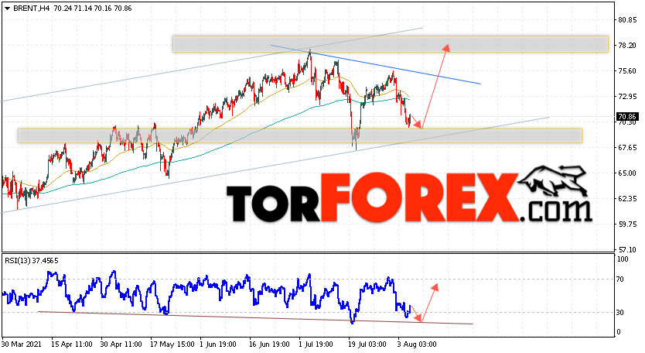Select the 15 Apr 11:00 date label
Screen dimensions: 645x353
pos(72,344)
